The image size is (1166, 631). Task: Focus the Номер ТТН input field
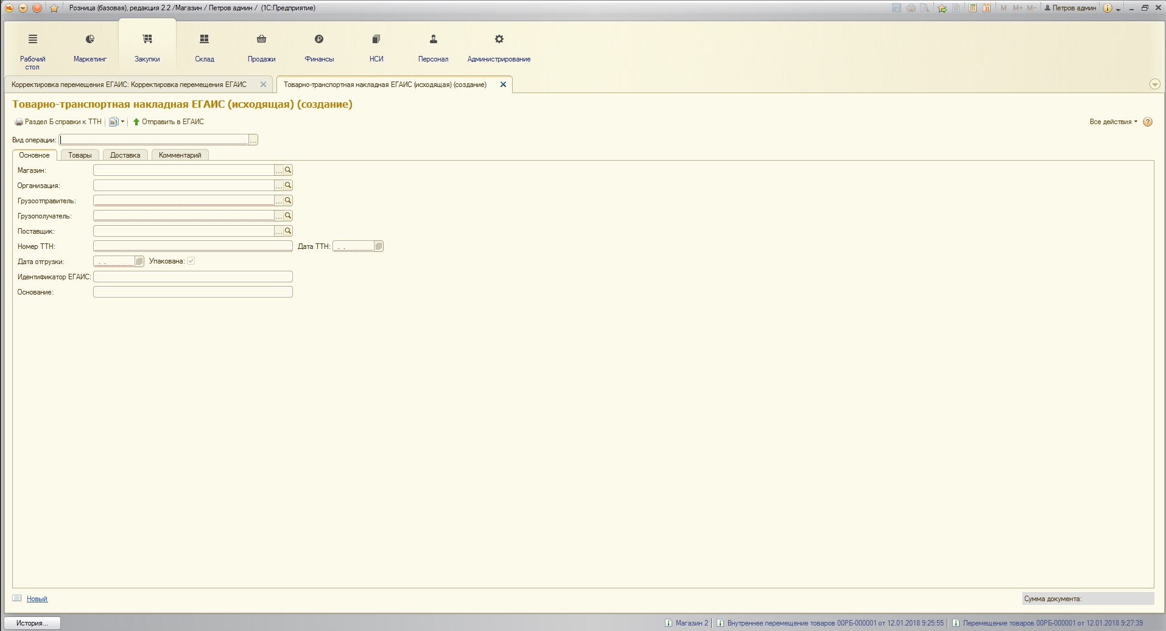tap(193, 246)
